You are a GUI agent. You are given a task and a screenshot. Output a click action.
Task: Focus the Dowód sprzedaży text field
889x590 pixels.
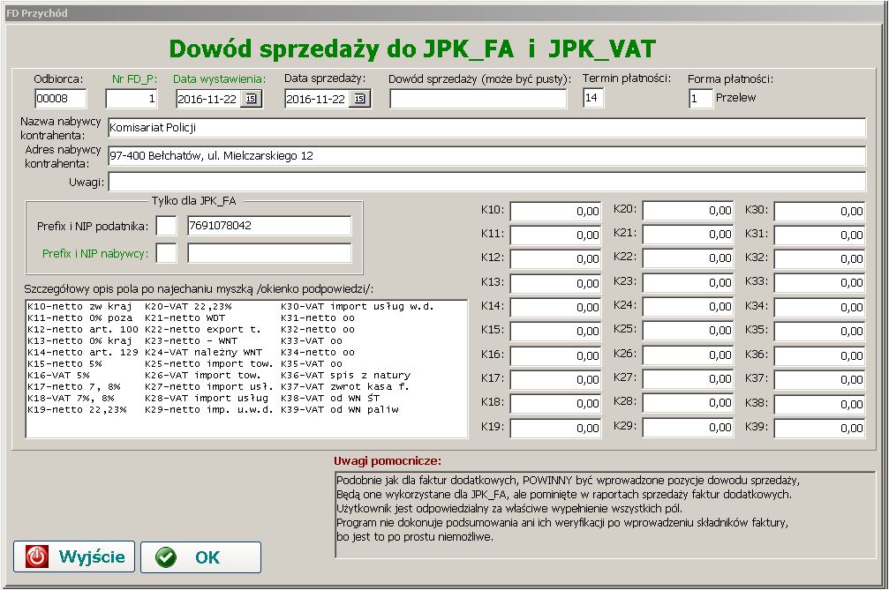coord(478,99)
